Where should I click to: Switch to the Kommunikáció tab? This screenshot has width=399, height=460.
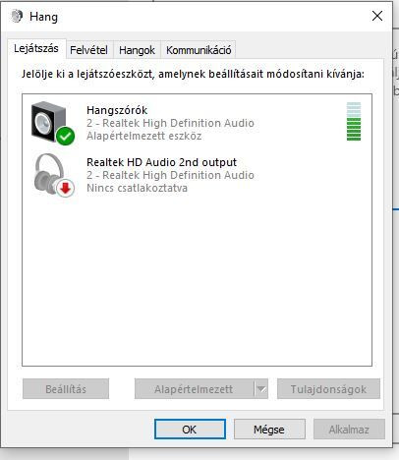(199, 50)
